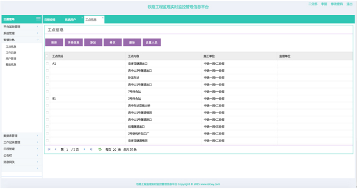Open the www.idcwy.com footer link
Screen dimensions: 357x189
pyautogui.click(x=210, y=184)
